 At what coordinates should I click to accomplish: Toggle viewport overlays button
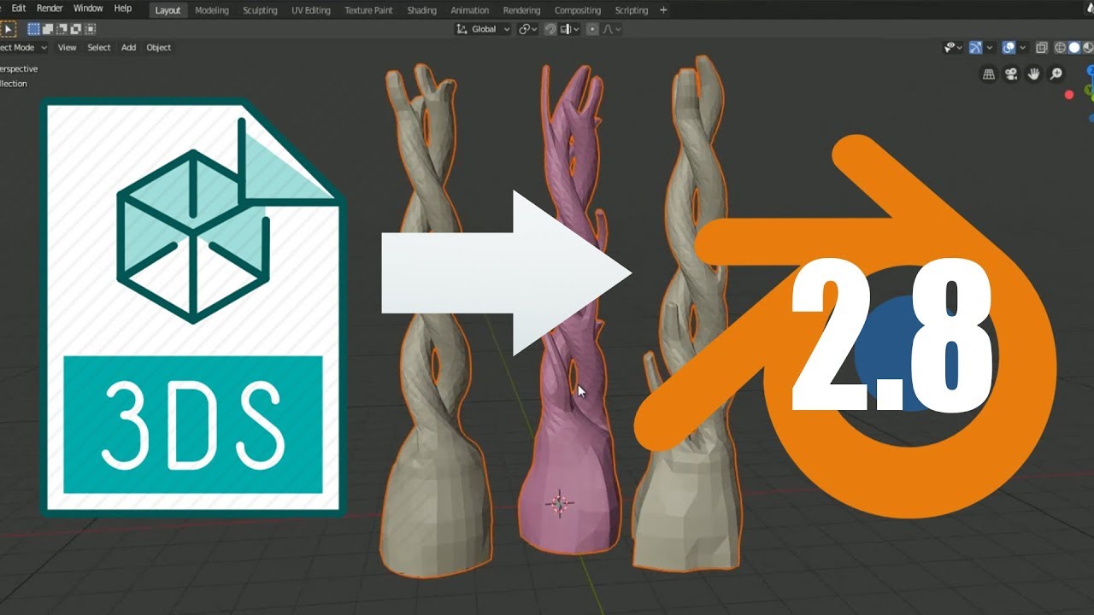pos(1009,48)
